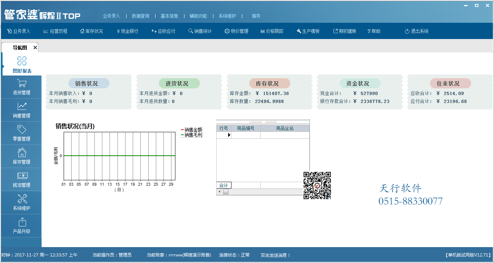Open the 期初建账 toolbar item
This screenshot has width=494, height=263.
tap(345, 31)
